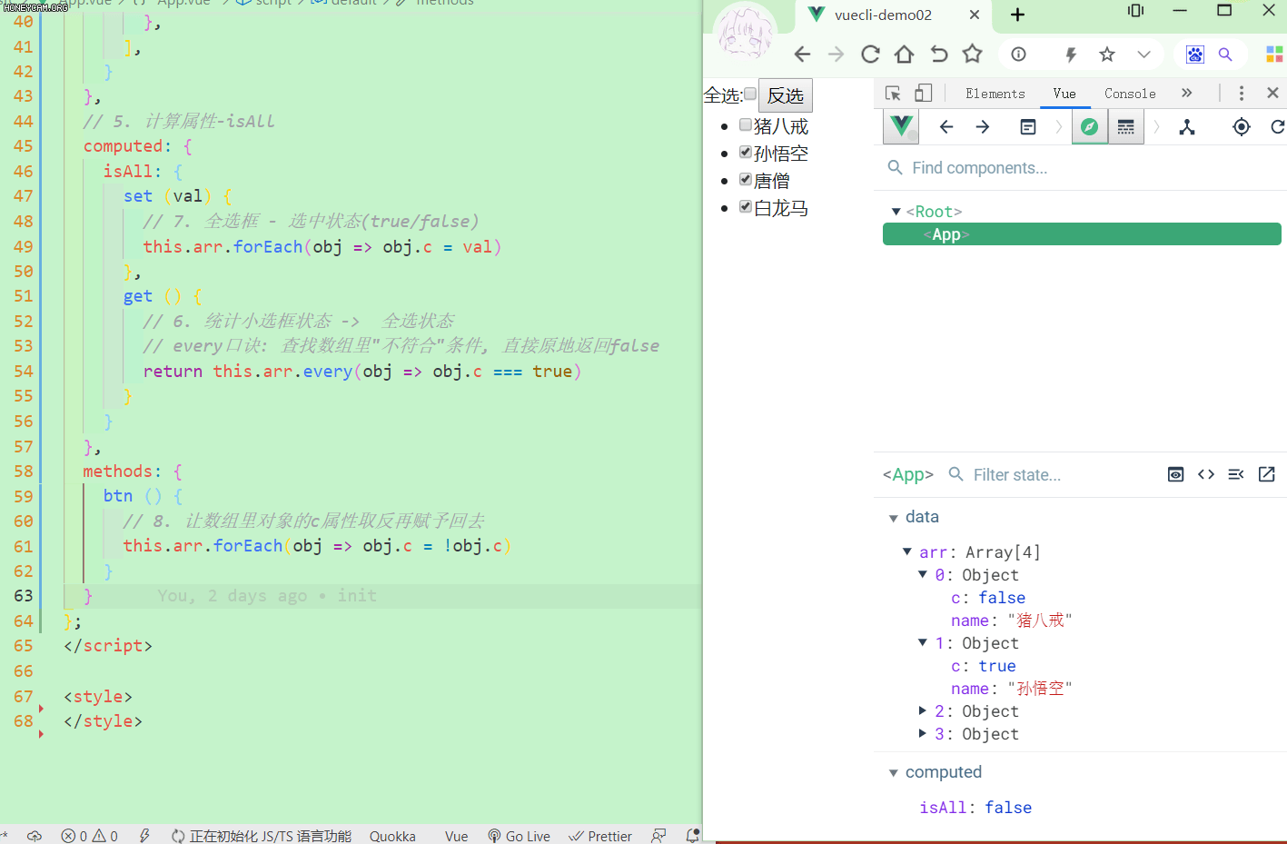Expand the 2: Object entry
Image resolution: width=1287 pixels, height=844 pixels.
coord(923,710)
